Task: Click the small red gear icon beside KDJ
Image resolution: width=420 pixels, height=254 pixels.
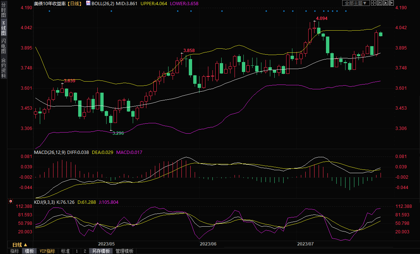Action: [x=11, y=202]
